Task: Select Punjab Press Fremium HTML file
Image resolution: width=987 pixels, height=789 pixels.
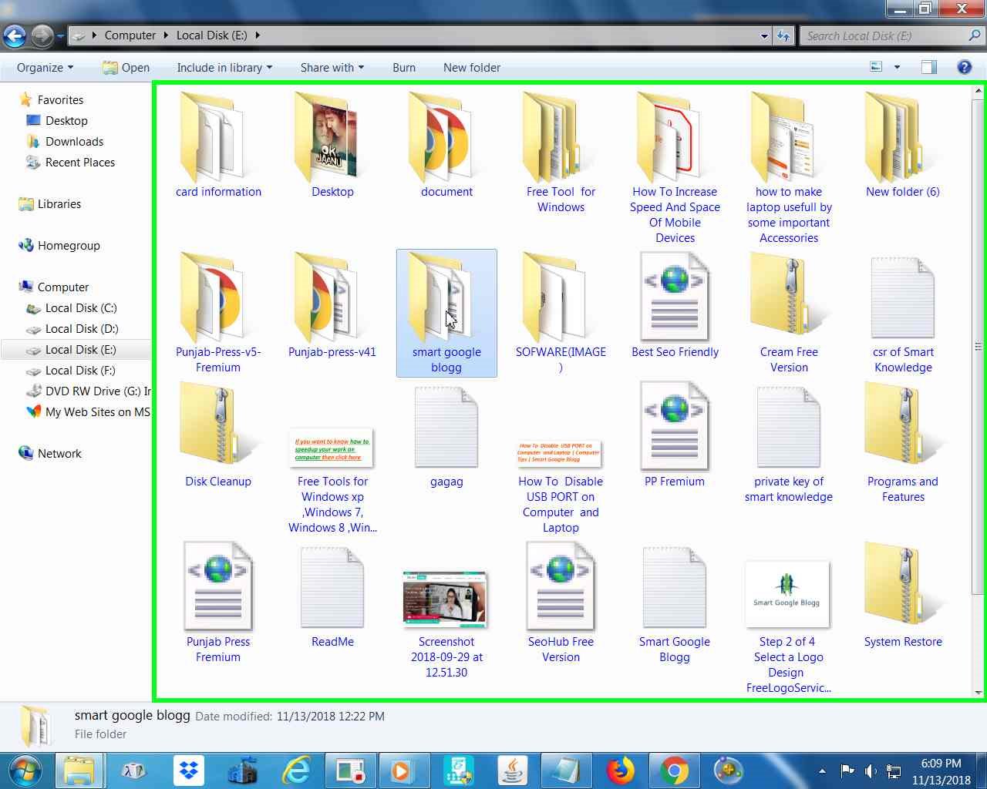Action: coord(218,603)
